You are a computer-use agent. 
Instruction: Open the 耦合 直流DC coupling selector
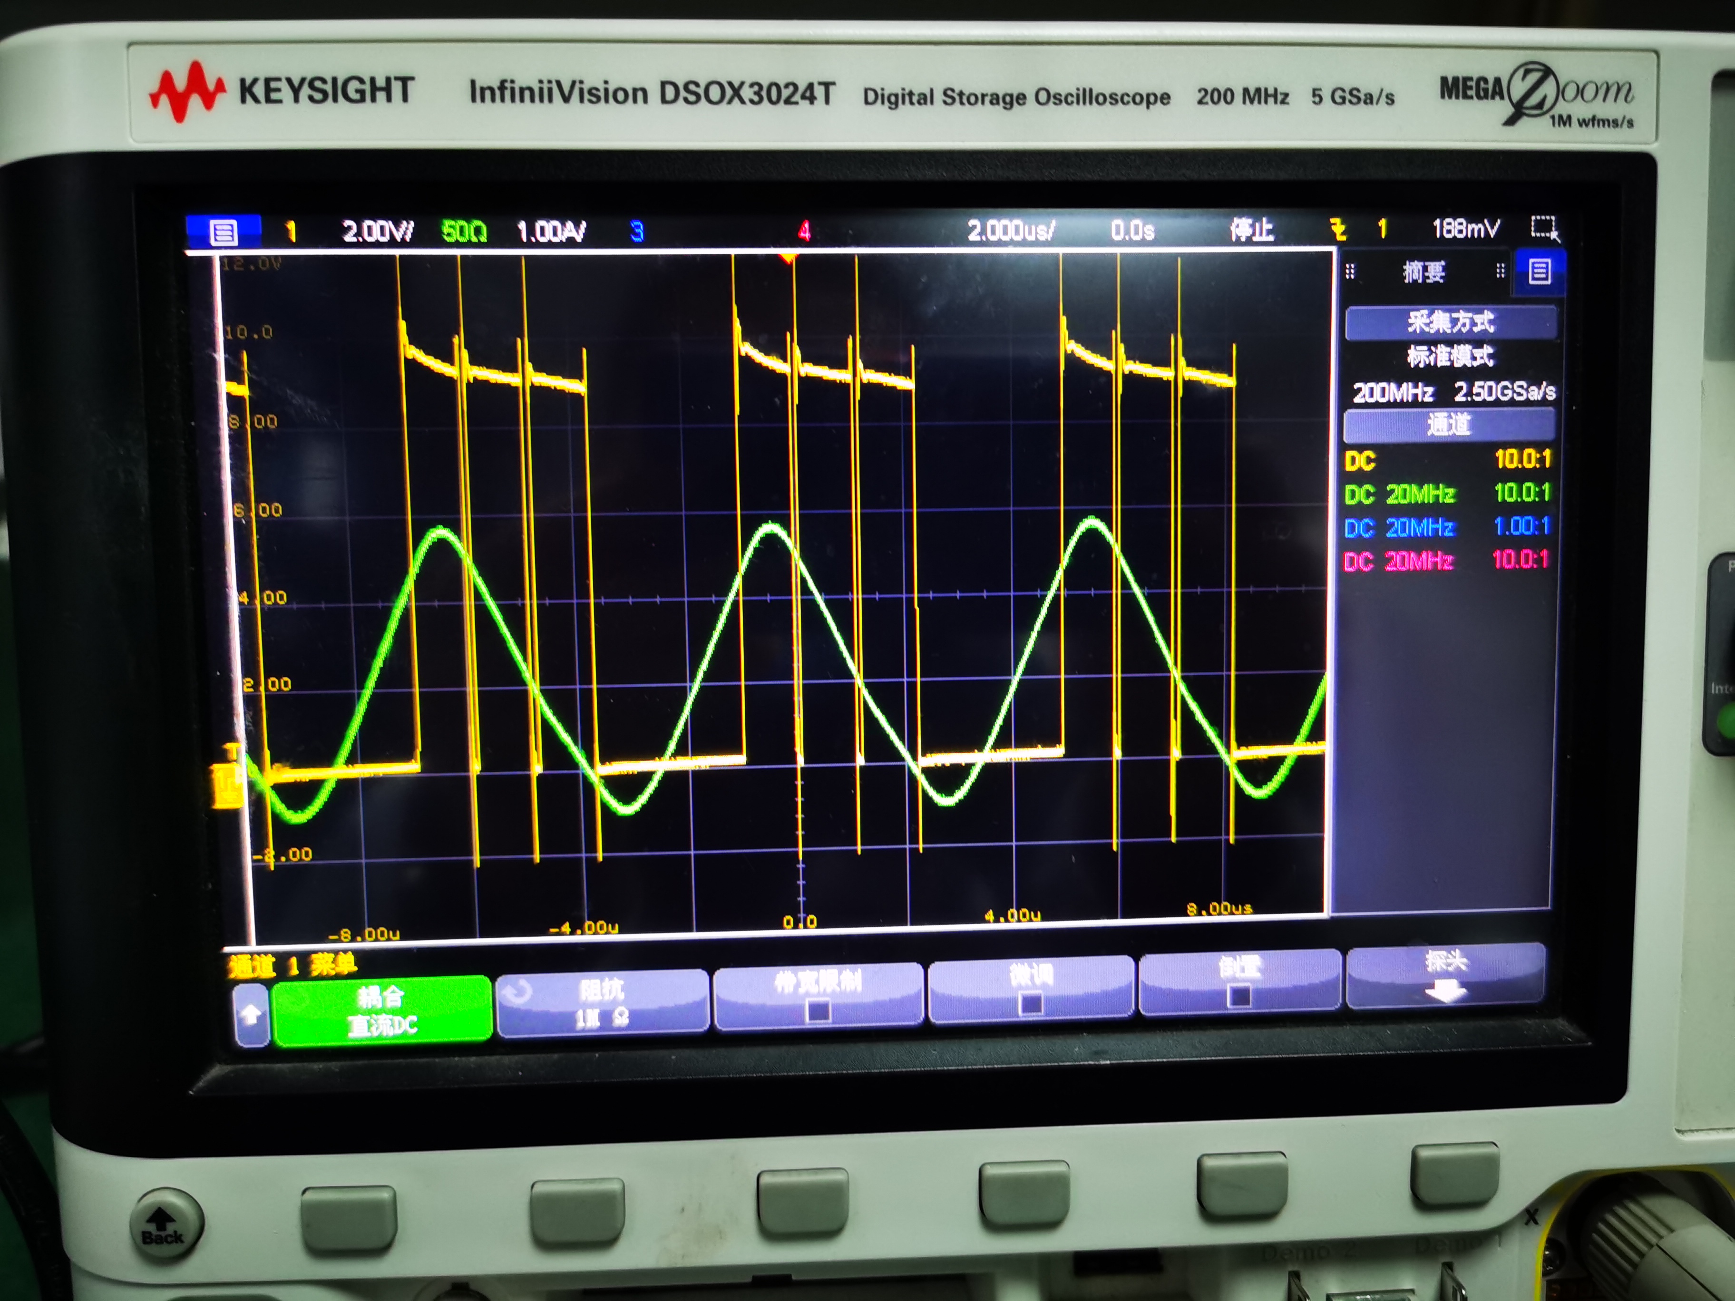coord(382,1011)
